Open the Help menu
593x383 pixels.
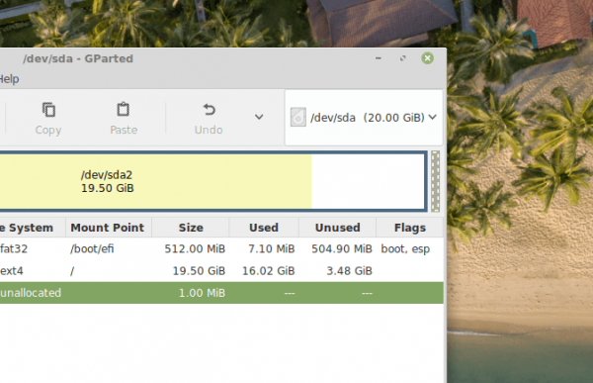9,79
